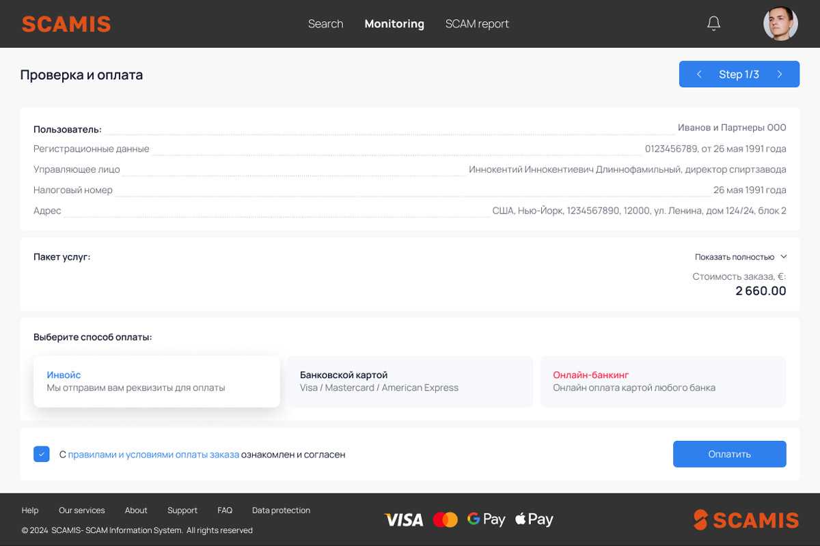Select Инвойс payment method
Viewport: 820px width, 546px height.
point(156,382)
